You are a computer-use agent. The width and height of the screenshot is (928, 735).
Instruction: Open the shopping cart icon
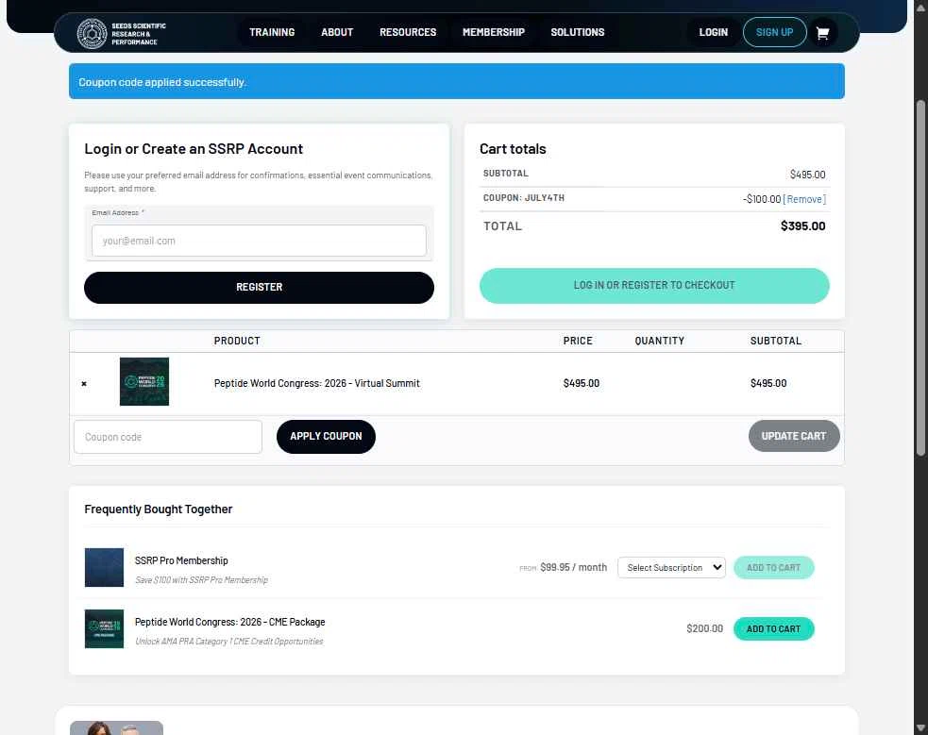click(822, 32)
